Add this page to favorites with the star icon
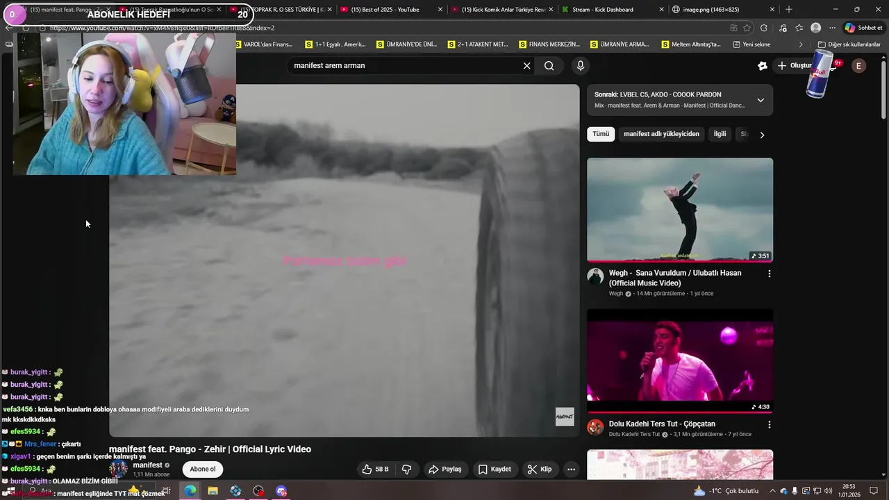Screen dimensions: 889x500 pyautogui.click(x=747, y=28)
